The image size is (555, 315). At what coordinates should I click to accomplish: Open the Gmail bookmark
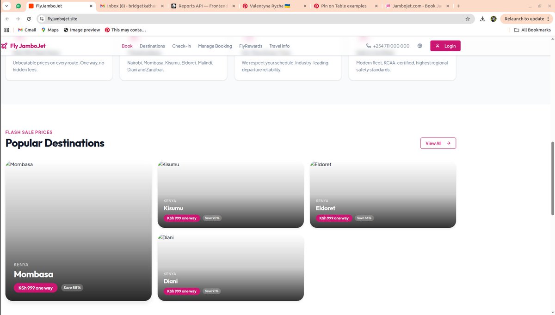[27, 30]
